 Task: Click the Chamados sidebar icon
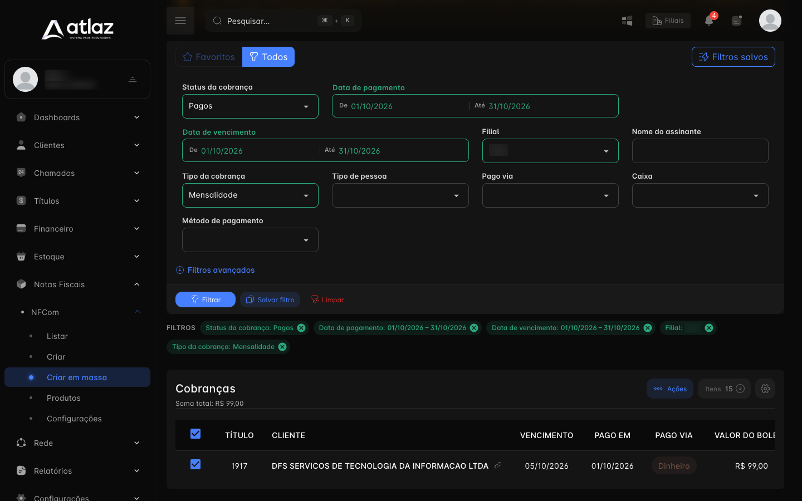point(21,173)
